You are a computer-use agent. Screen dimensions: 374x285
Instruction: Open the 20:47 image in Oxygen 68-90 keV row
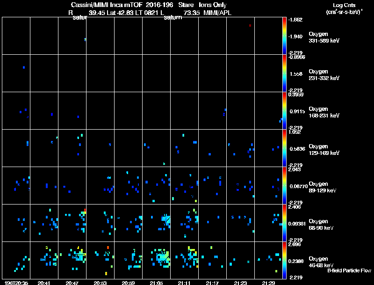click(x=72, y=223)
